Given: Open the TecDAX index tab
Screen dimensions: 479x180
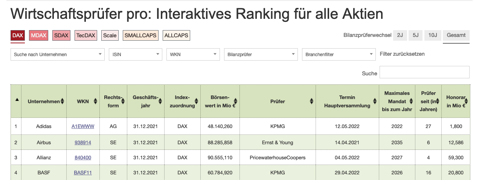Looking at the screenshot, I should [x=85, y=35].
